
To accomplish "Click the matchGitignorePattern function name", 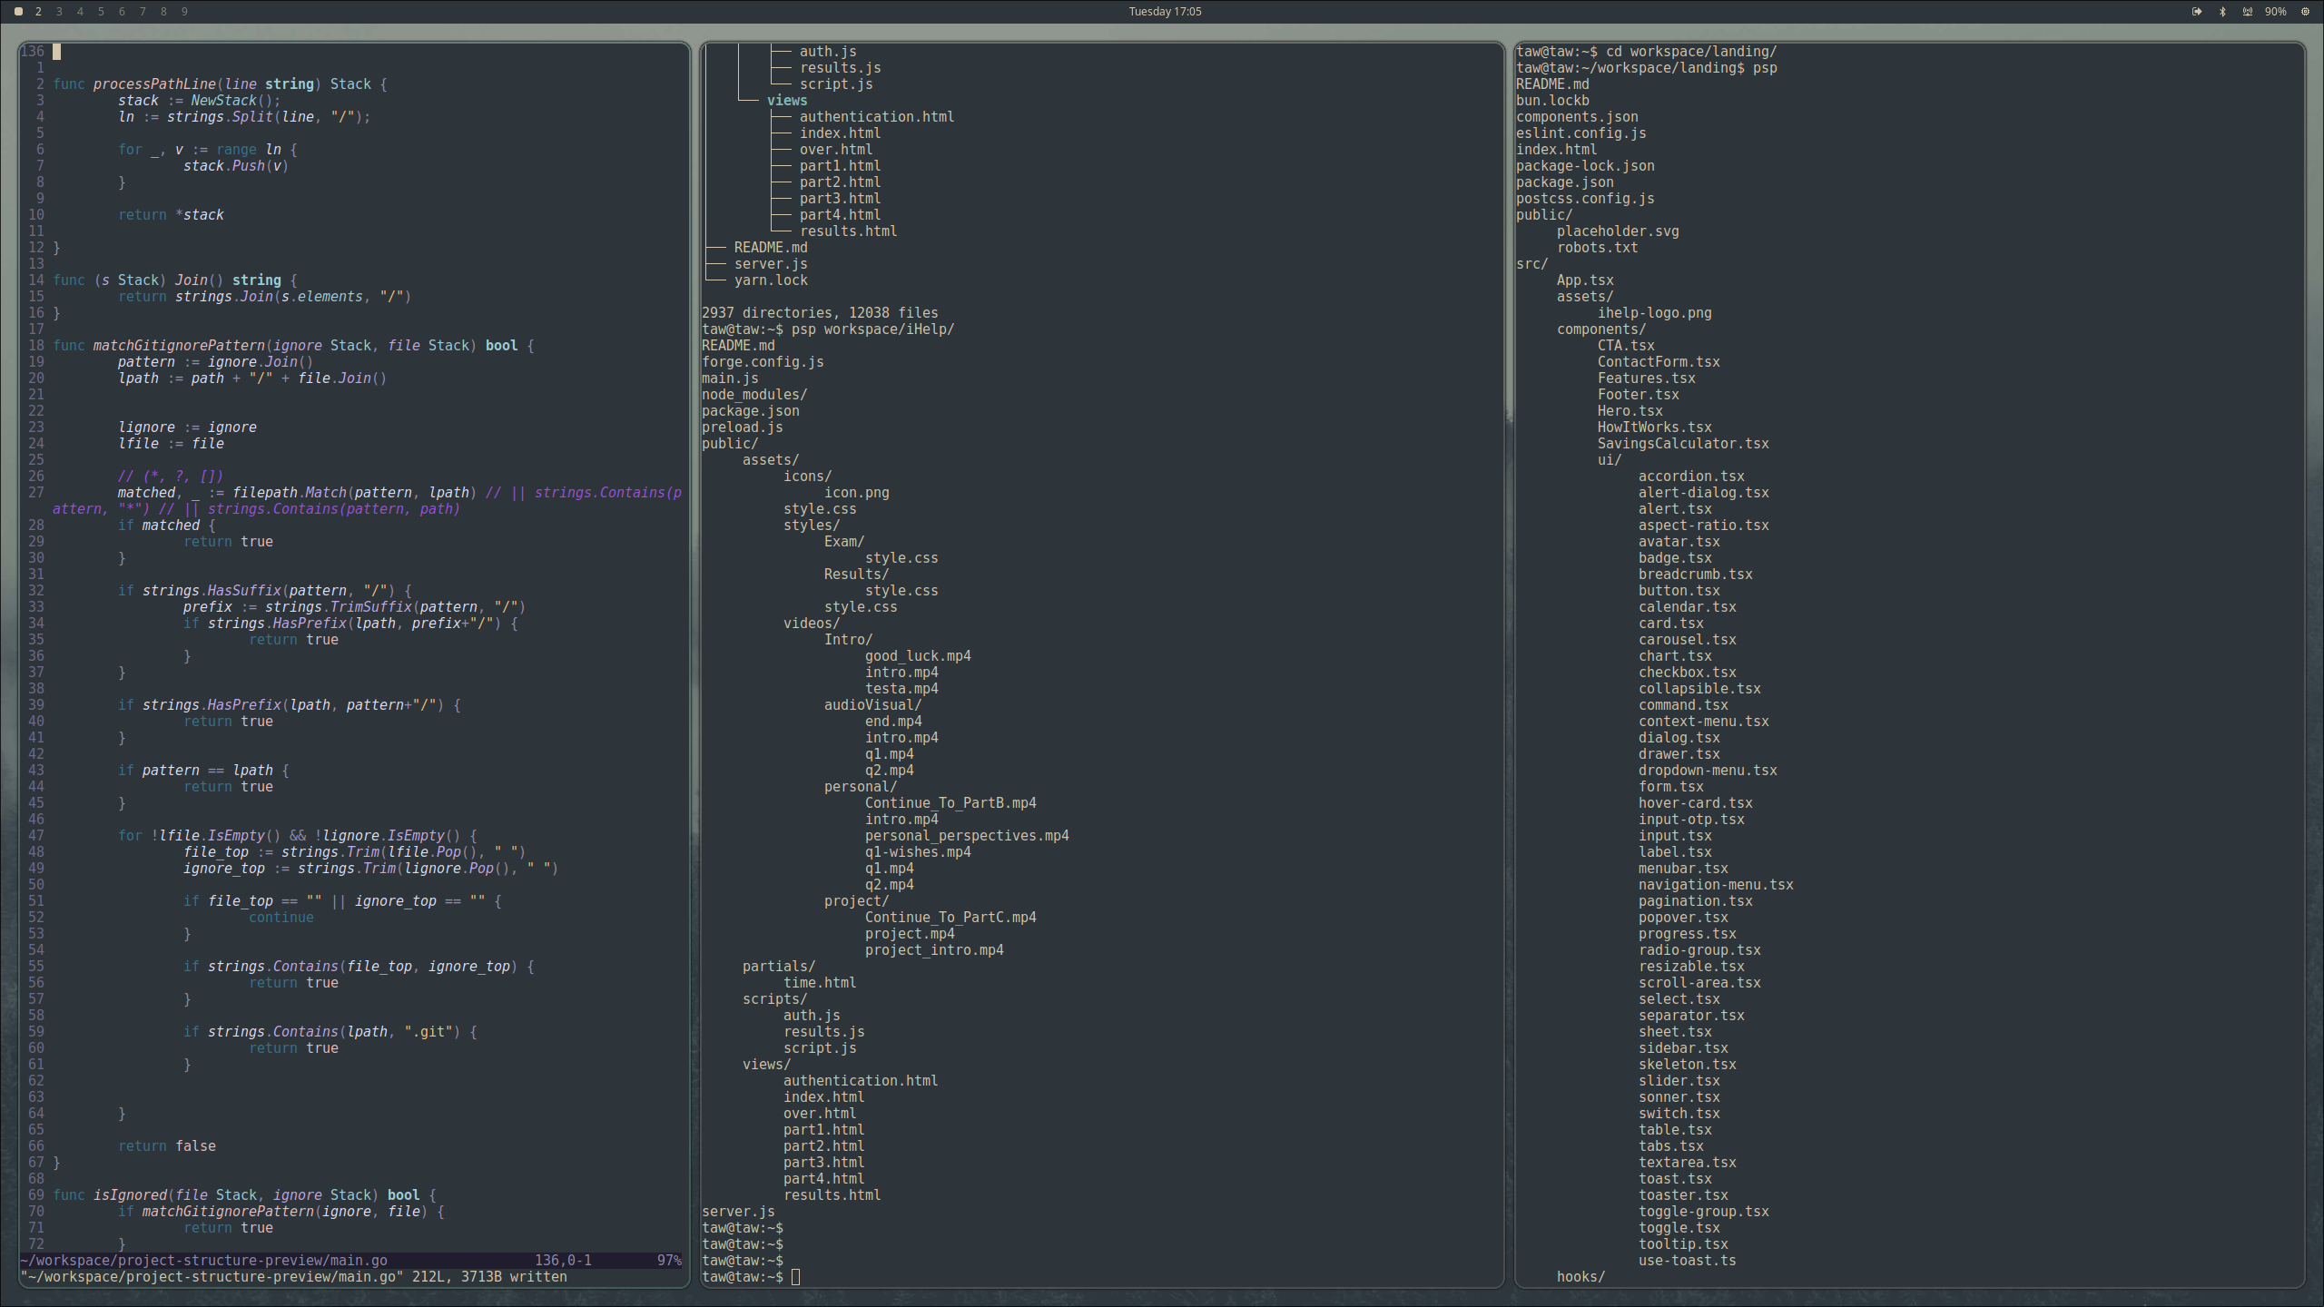I will [178, 346].
